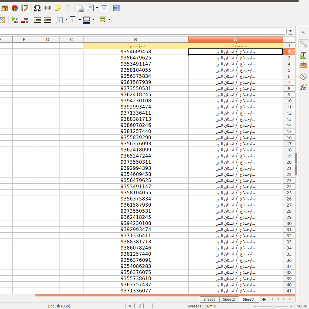
Task: Open conditional formatting icon
Action: coord(102,20)
